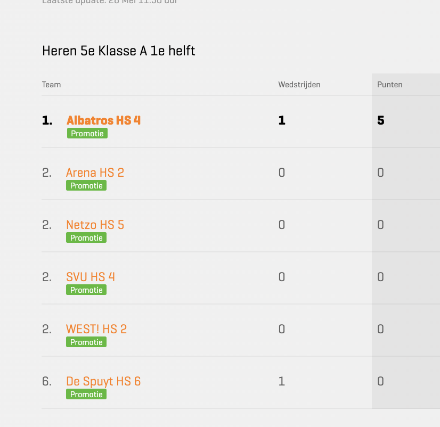This screenshot has height=427, width=440.
Task: Click rank 6. beside De Spuyt HS 6
Action: click(x=47, y=381)
